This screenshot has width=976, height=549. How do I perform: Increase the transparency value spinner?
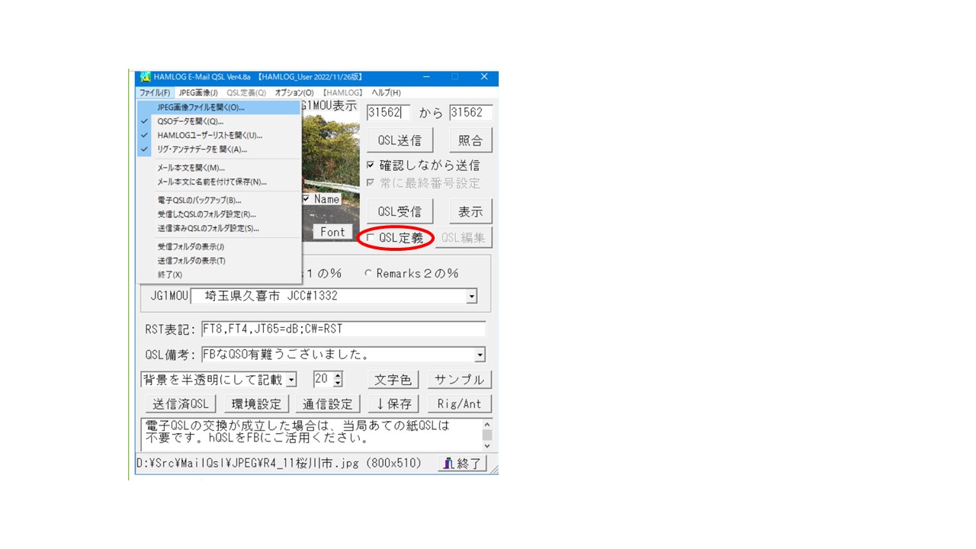click(338, 376)
